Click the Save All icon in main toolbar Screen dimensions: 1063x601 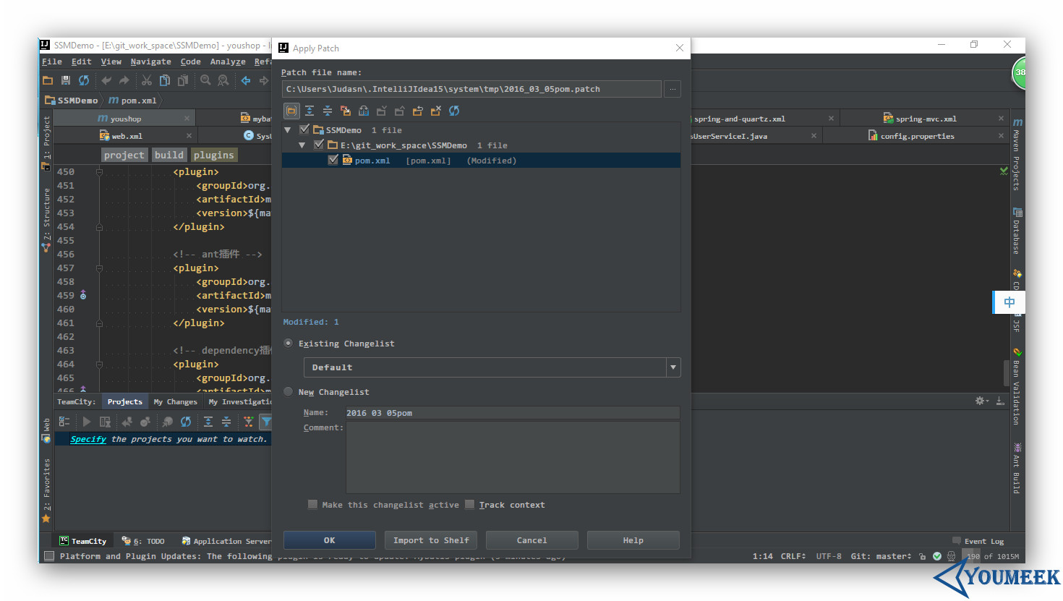[x=66, y=80]
